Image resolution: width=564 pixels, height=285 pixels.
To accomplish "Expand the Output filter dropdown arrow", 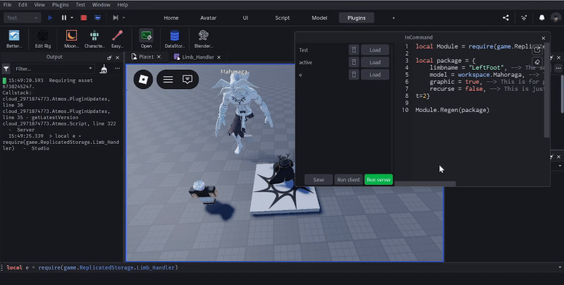I will coord(91,68).
